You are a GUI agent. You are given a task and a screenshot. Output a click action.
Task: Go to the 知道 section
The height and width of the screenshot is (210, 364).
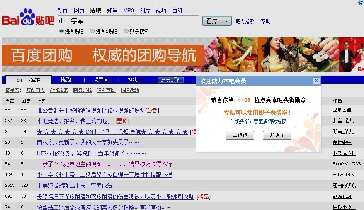pyautogui.click(x=112, y=11)
